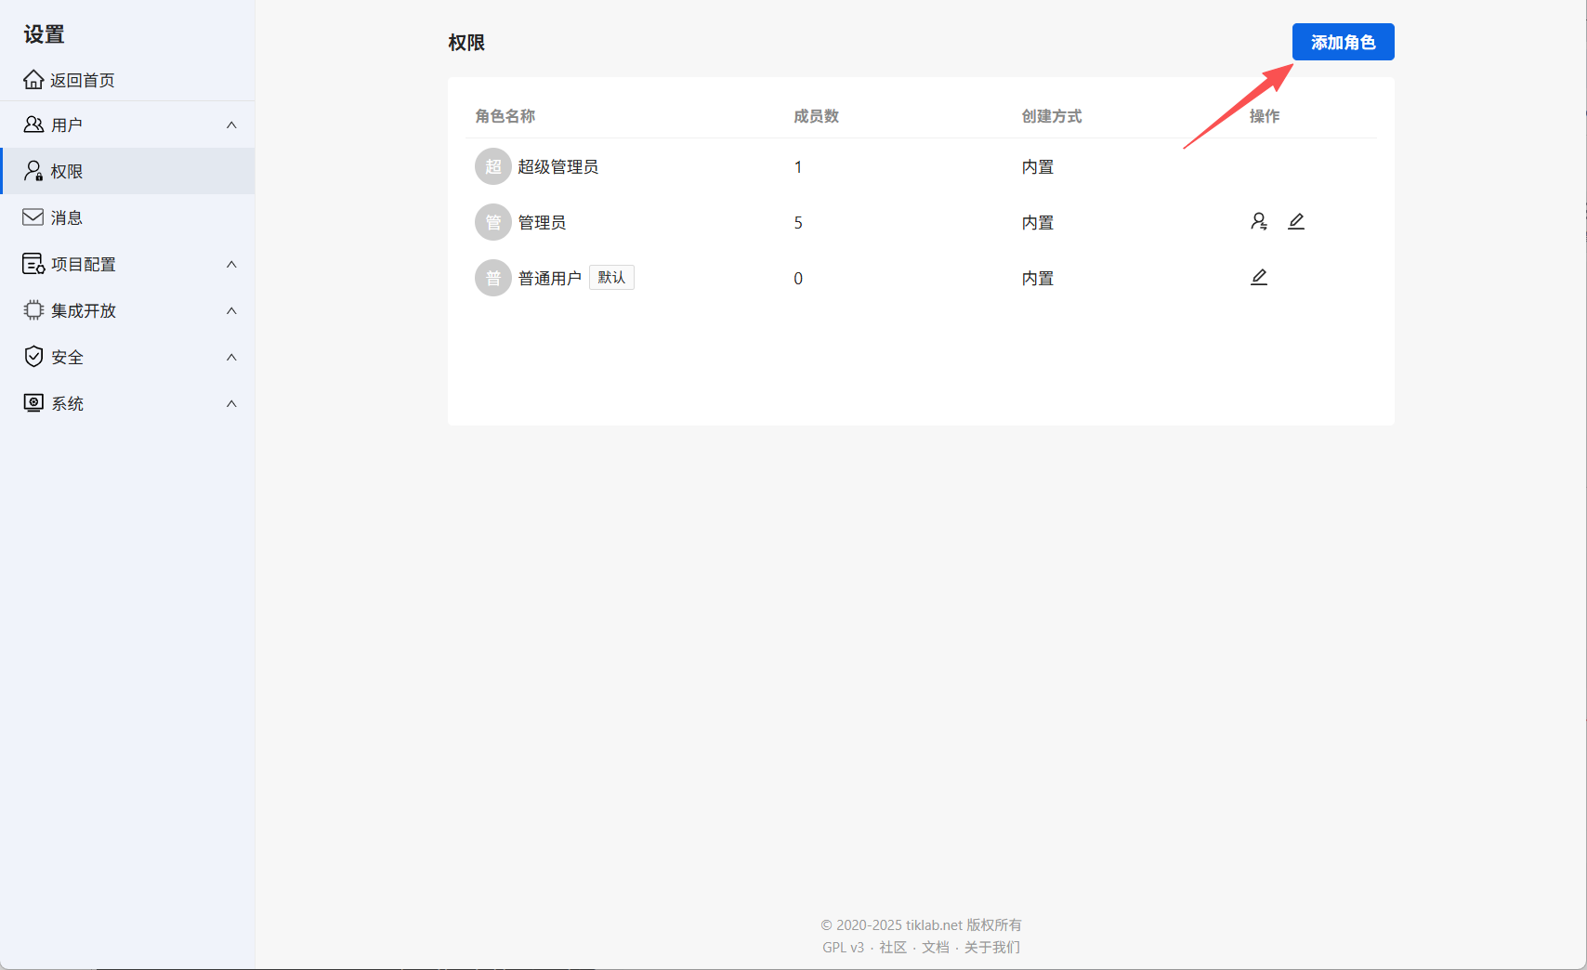This screenshot has width=1587, height=970.
Task: Click the 安全 shield icon
Action: pos(33,357)
